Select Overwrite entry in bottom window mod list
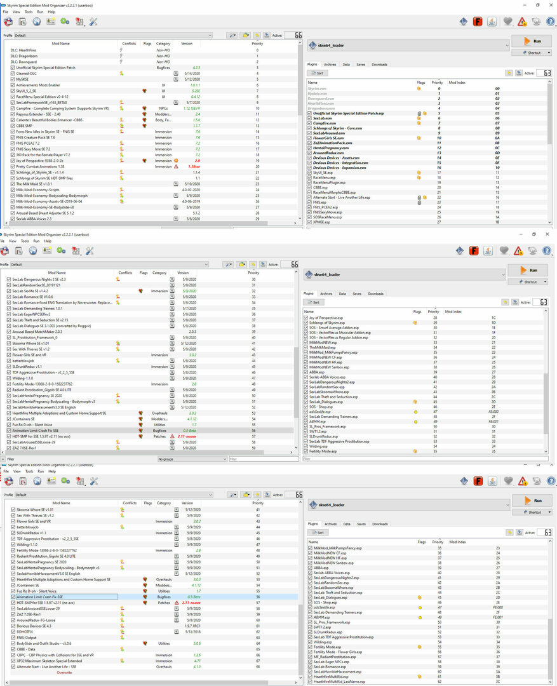Screen dimensions: 557x686 pyautogui.click(x=64, y=673)
